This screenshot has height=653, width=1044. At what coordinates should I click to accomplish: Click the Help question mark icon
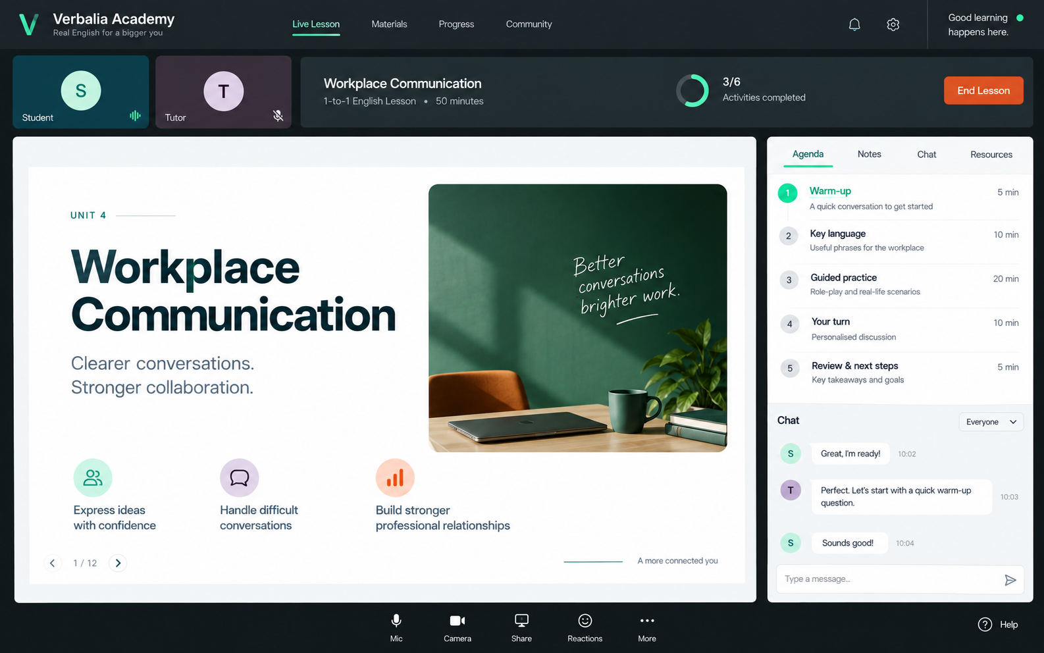click(x=985, y=624)
